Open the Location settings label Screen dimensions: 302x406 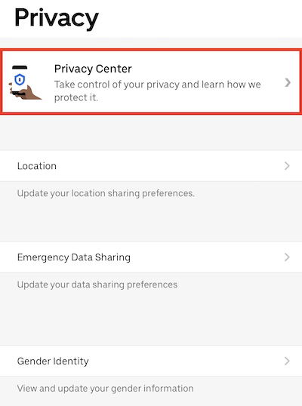37,166
